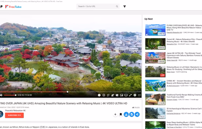This screenshot has width=202, height=129.
Task: Adjust the volume slider
Action: (x=10, y=95)
